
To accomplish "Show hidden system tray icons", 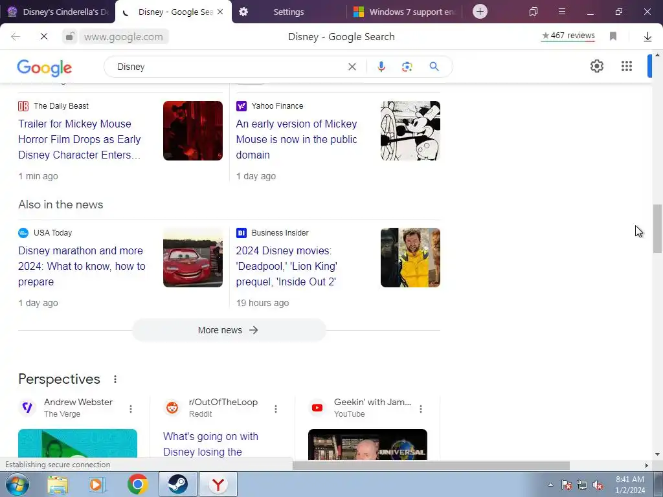I will (550, 485).
